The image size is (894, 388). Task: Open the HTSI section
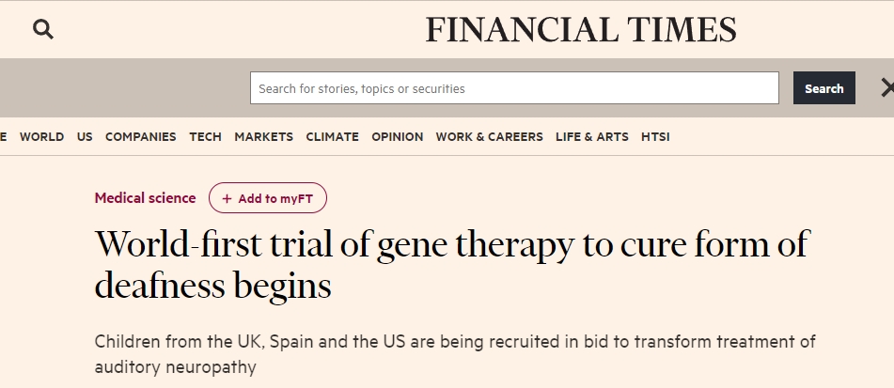655,136
